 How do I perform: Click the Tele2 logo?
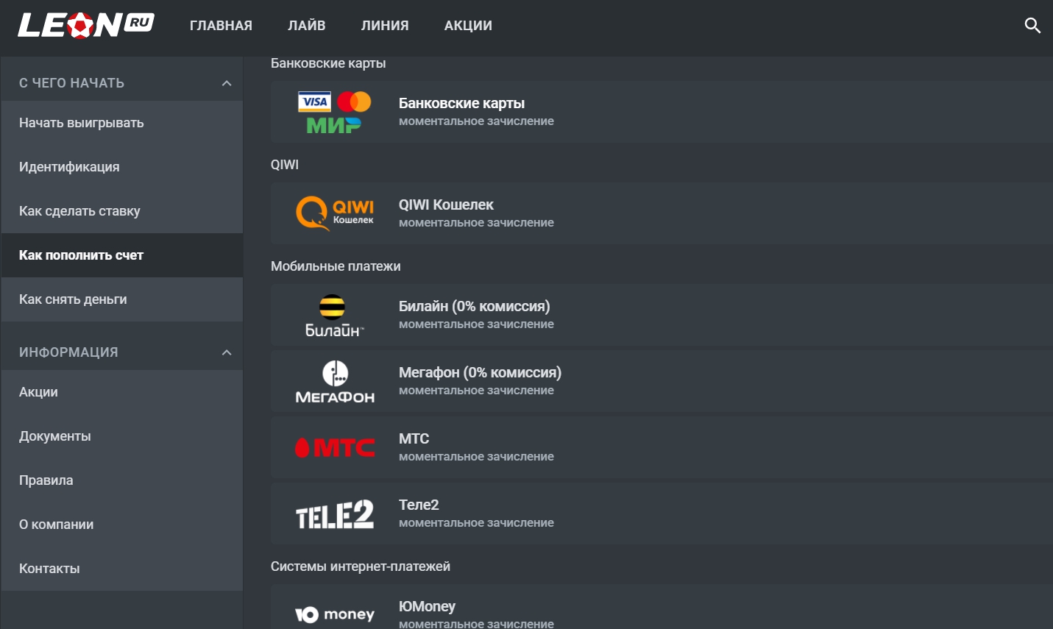tap(335, 514)
